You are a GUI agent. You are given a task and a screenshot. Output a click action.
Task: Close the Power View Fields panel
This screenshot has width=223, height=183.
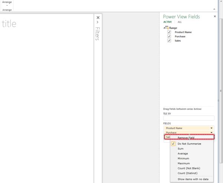(215, 16)
